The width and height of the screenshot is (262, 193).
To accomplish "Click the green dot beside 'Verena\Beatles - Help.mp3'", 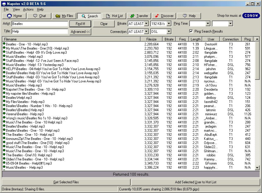I will 4,114.
